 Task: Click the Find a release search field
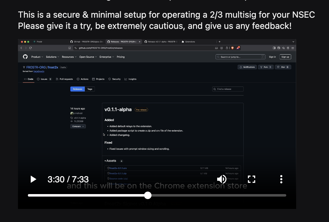[228, 89]
